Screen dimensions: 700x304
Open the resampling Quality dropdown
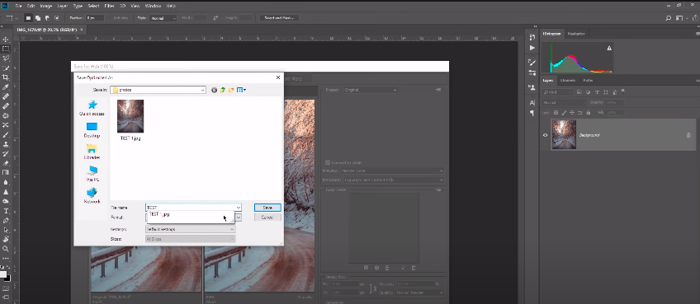[x=419, y=292]
